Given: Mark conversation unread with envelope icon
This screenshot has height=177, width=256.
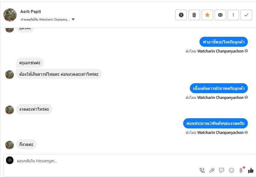Looking at the screenshot, I should [220, 15].
